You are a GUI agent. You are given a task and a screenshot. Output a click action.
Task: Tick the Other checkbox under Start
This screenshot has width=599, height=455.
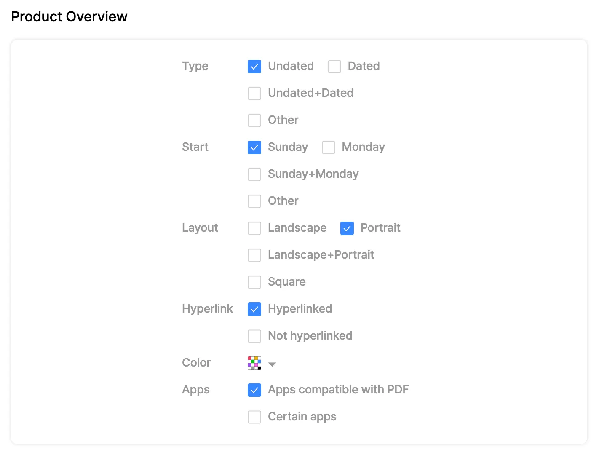point(254,201)
